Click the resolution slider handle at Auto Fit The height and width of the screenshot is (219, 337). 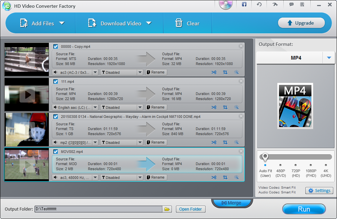[265, 157]
